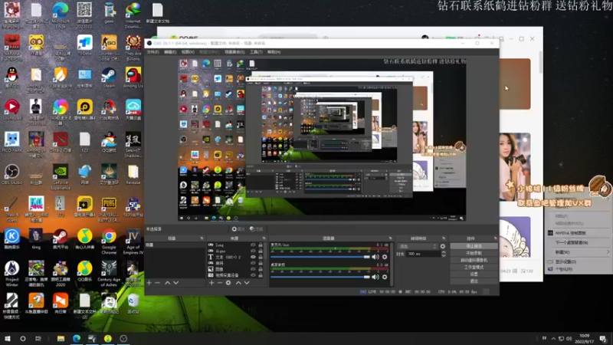Screen dimensions: 613x345
Task: Open 工具(T) menu in OBS
Action: point(256,52)
